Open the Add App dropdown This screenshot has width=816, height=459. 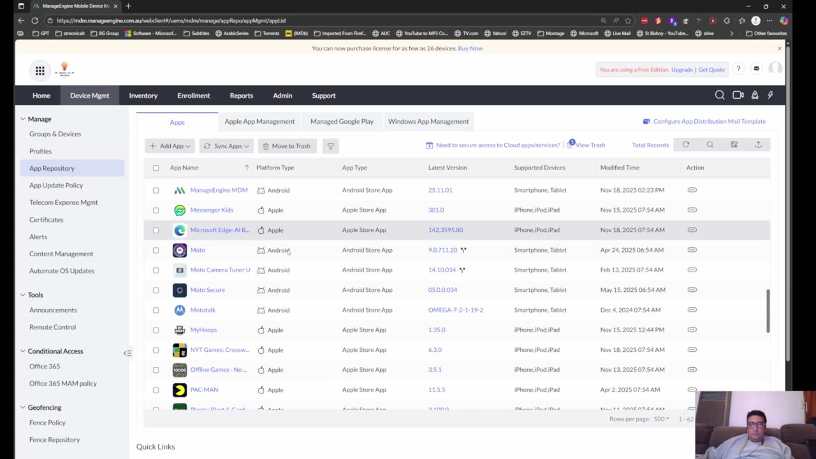coord(170,146)
